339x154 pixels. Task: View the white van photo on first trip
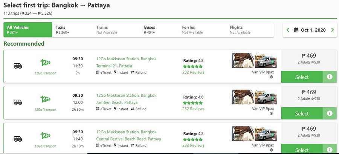(266, 60)
